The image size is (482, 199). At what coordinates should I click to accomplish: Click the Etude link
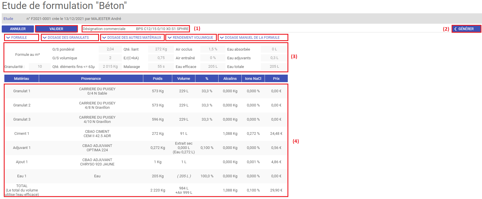point(8,19)
